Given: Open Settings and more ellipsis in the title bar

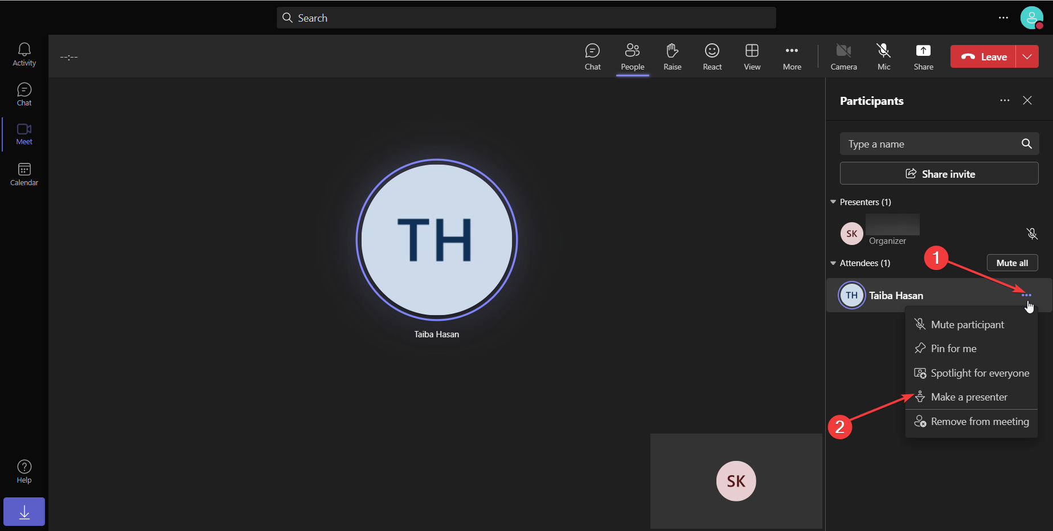Looking at the screenshot, I should (1003, 18).
